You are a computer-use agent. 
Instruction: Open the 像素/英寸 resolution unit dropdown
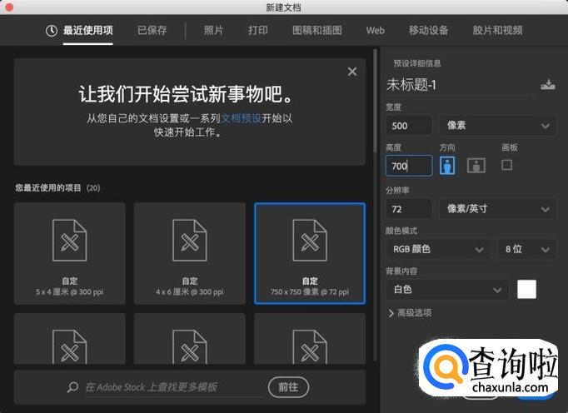(497, 208)
